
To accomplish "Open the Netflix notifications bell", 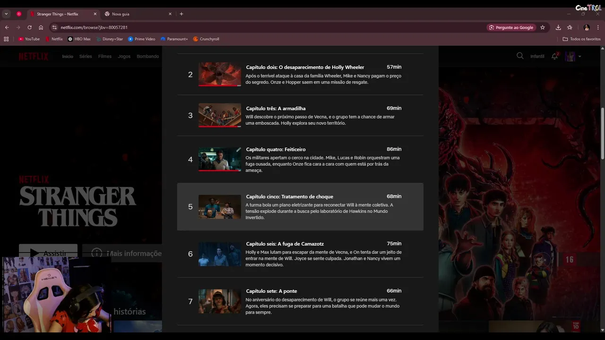I will (x=554, y=56).
